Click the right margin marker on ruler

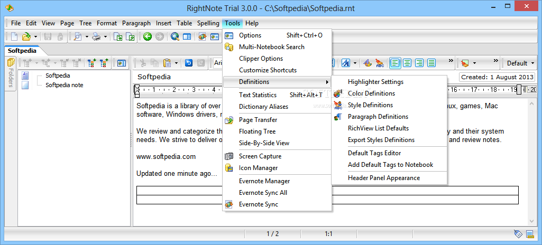[519, 90]
